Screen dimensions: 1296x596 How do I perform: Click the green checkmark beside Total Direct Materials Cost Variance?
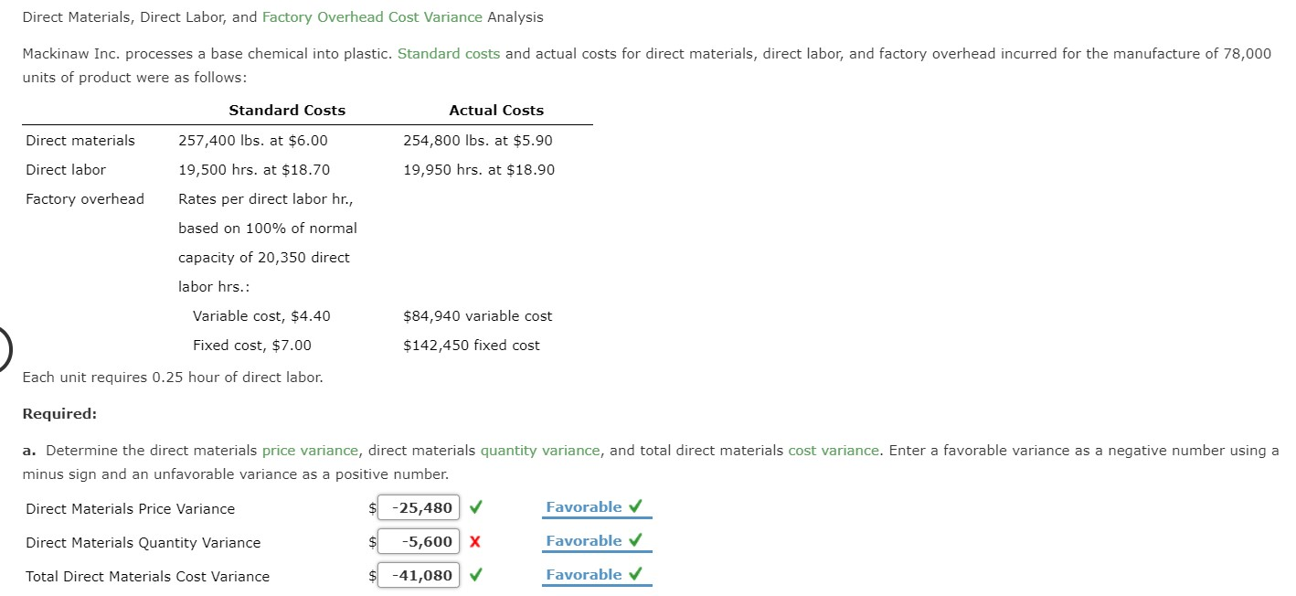[475, 575]
